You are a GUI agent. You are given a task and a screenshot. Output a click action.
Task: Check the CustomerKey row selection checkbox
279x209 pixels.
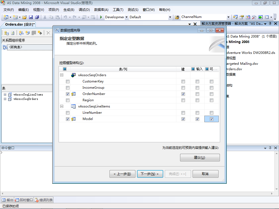tap(68, 82)
